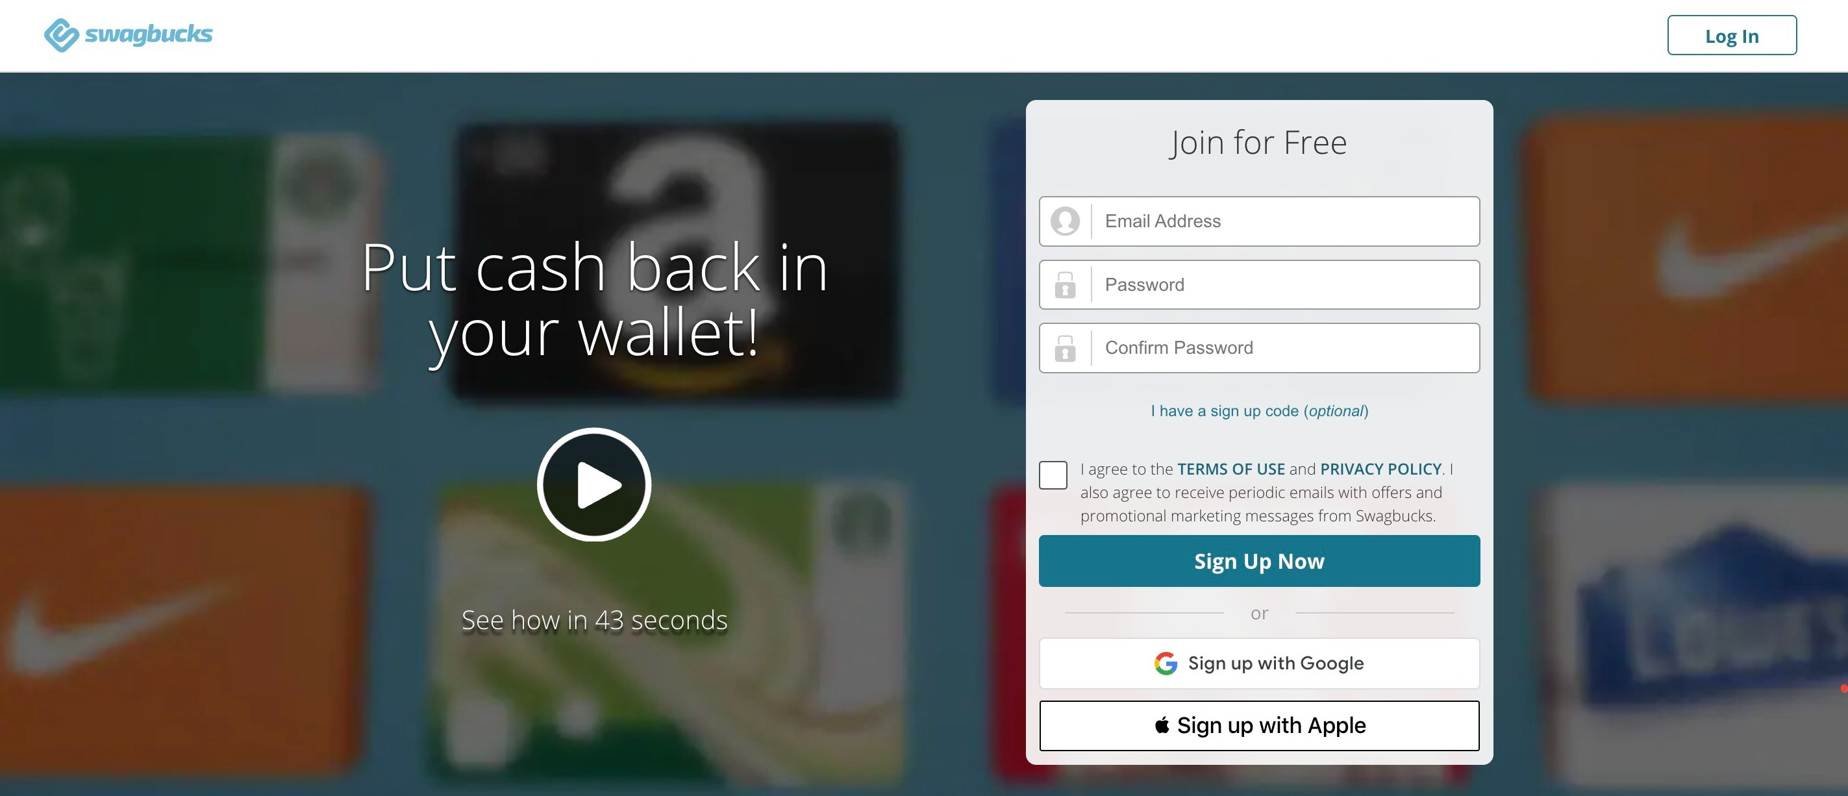Check the privacy policy agreement box

coord(1053,474)
